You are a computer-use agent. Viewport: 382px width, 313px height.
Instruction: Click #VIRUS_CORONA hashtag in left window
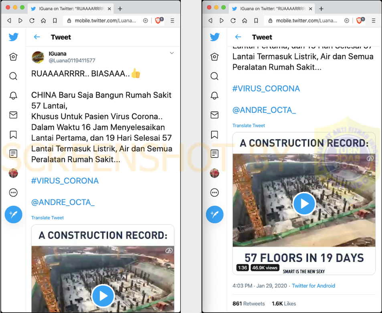[x=65, y=181]
